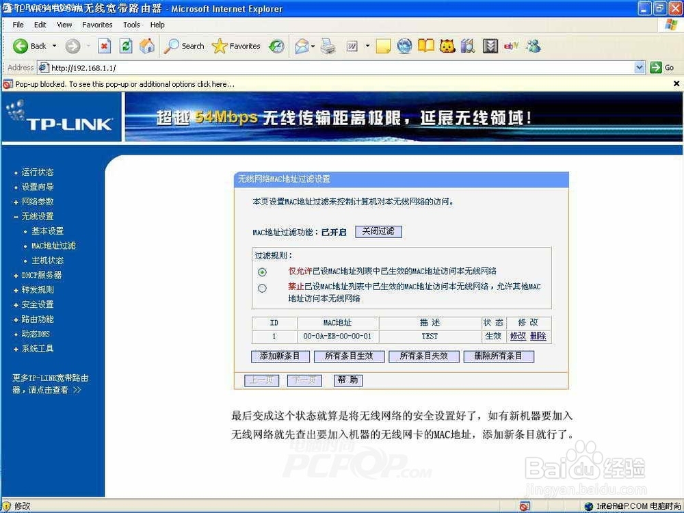Click the Back arrow toolbar icon
The height and width of the screenshot is (513, 684).
[x=21, y=46]
